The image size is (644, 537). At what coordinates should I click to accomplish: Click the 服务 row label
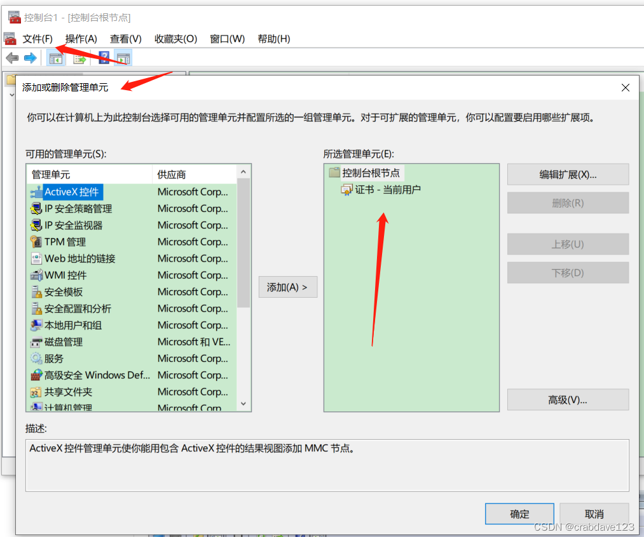tap(54, 359)
